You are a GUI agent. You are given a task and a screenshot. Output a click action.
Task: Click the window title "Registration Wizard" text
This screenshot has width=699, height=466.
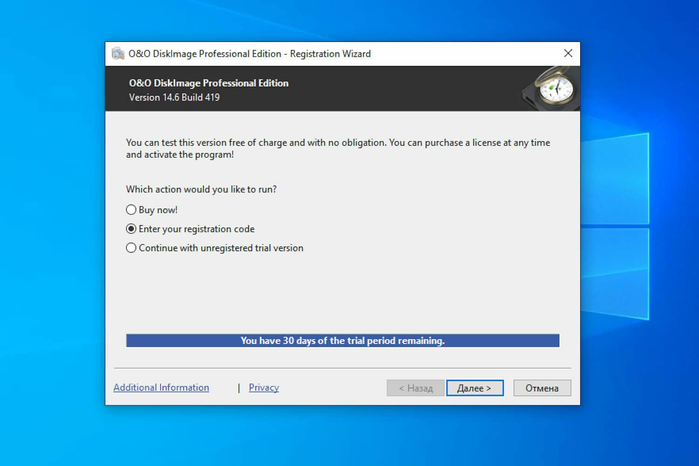pos(330,54)
